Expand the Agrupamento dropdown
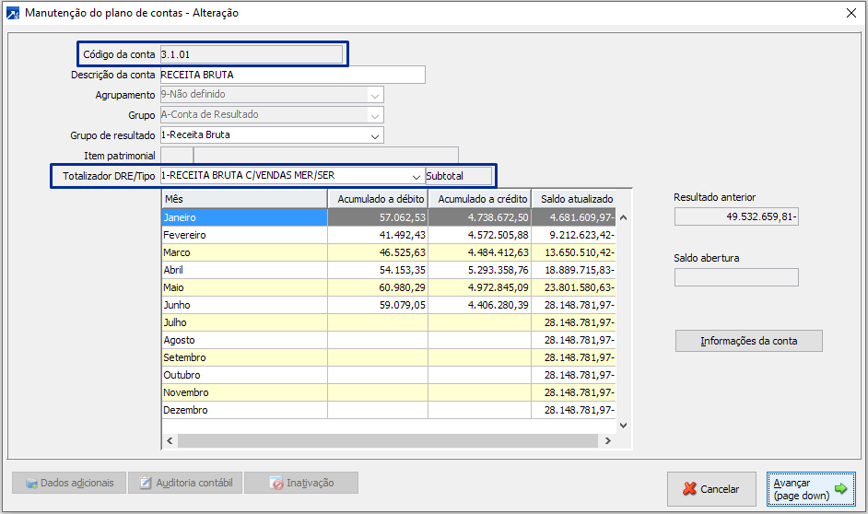Viewport: 868px width, 514px height. (x=374, y=95)
